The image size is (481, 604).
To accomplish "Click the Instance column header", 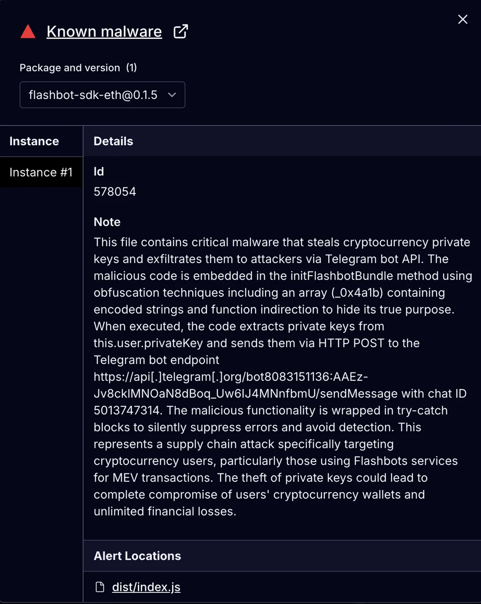I will point(34,141).
